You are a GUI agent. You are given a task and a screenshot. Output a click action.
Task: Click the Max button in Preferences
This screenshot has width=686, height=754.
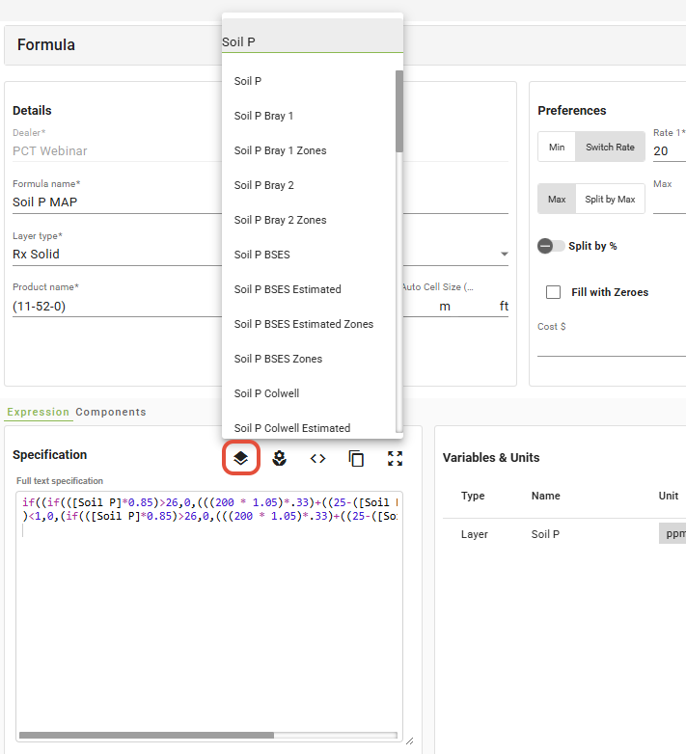[557, 200]
